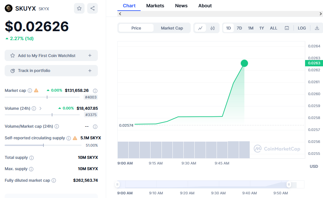This screenshot has height=198, width=323.
Task: Click green chart endpoint dot
Action: (244, 63)
